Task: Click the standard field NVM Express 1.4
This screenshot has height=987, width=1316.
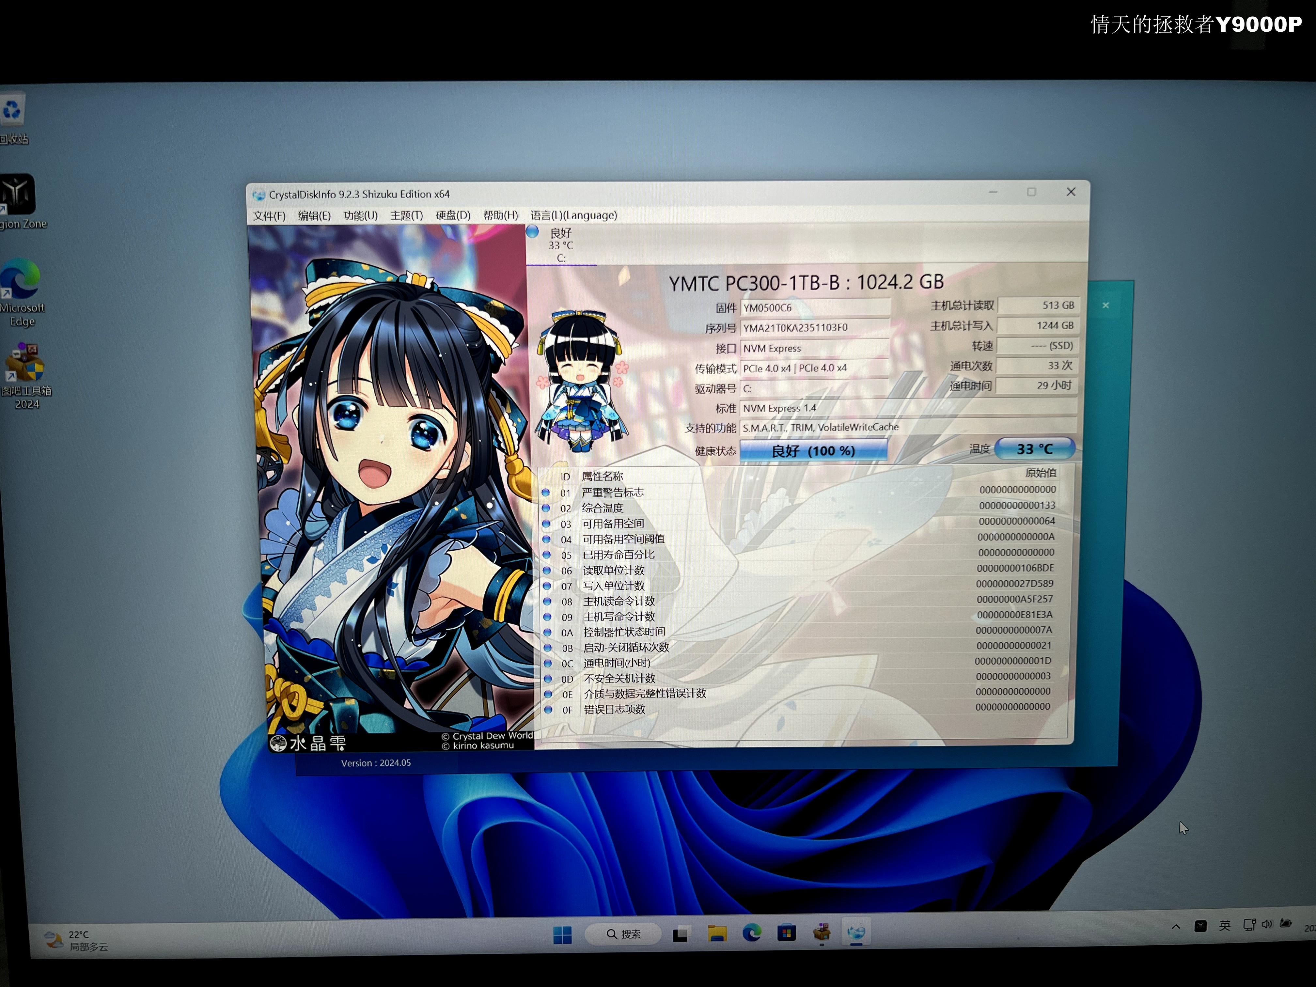Action: 908,408
